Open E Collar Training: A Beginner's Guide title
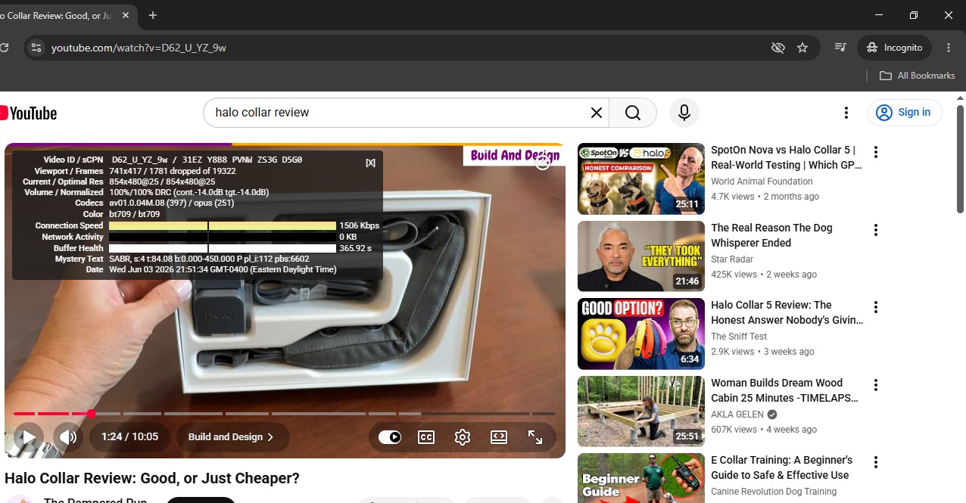 click(x=781, y=467)
